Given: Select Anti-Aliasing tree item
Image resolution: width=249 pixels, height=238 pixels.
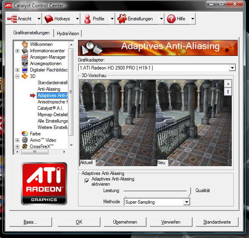Looking at the screenshot, I should pyautogui.click(x=49, y=89).
